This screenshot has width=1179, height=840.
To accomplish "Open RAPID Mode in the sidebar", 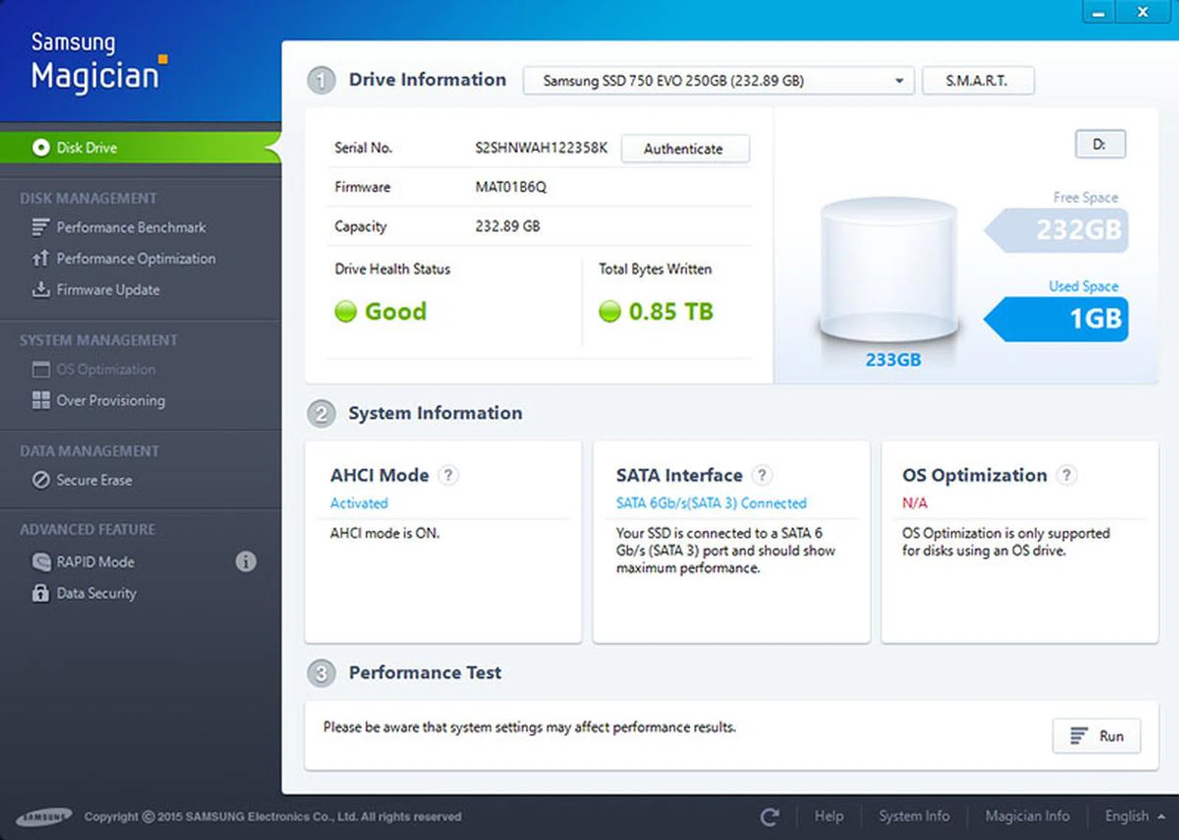I will point(95,562).
